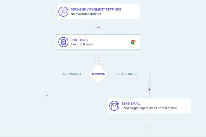Open the Run Tests step title
The image size is (206, 137).
79,40
